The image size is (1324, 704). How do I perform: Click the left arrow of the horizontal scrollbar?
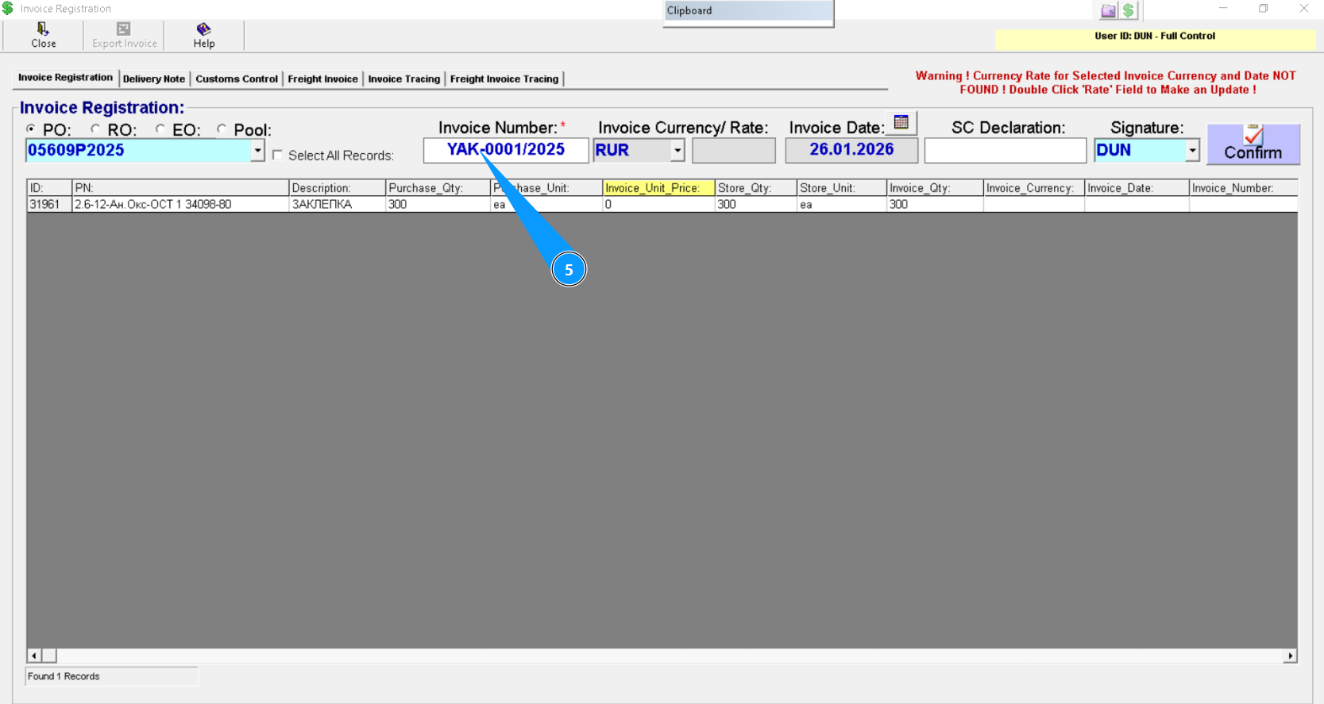pos(34,656)
